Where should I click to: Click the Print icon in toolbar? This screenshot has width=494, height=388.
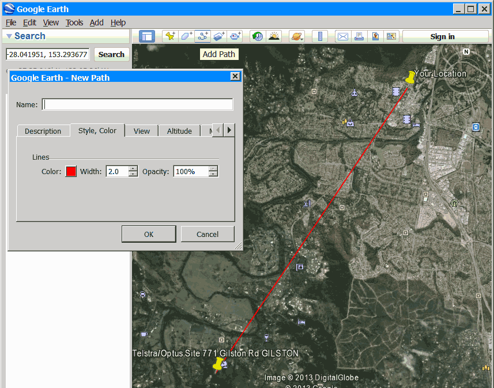[359, 36]
